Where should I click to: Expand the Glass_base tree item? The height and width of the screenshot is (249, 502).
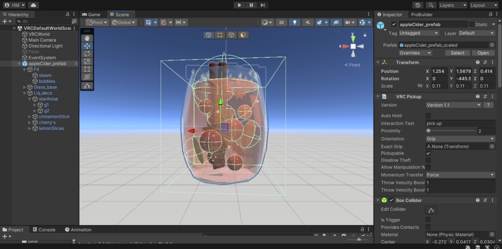click(25, 87)
